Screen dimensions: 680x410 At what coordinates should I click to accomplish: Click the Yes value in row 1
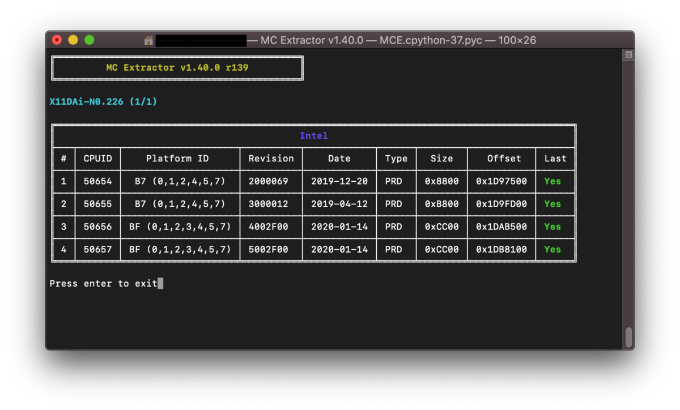click(x=552, y=181)
